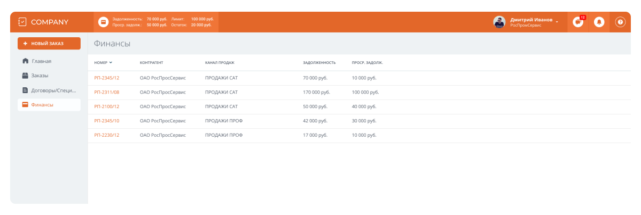Image resolution: width=641 pixels, height=215 pixels.
Task: Select Финансы menu item
Action: tap(49, 105)
